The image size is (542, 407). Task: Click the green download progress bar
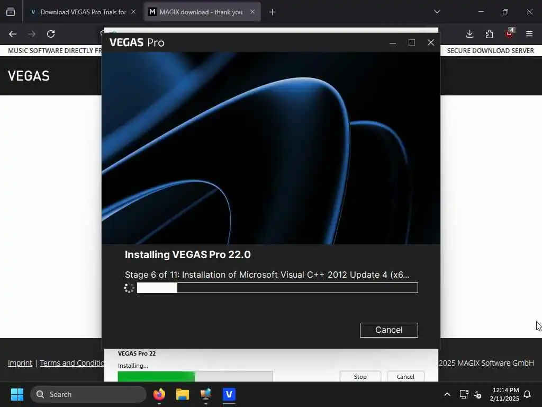(x=195, y=376)
